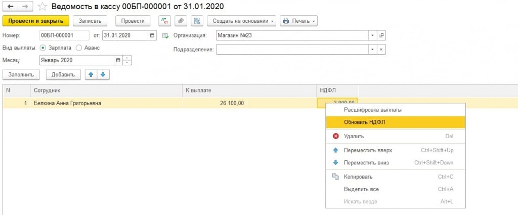The image size is (518, 215).
Task: Click the Заполнить button
Action: click(x=21, y=74)
